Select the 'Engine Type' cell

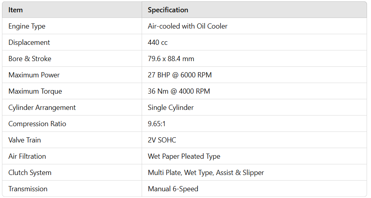pos(27,26)
